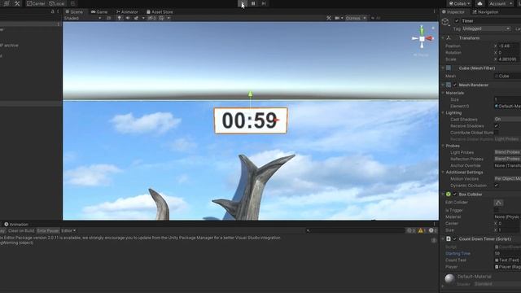Click the green Y move arrow handle

click(250, 94)
